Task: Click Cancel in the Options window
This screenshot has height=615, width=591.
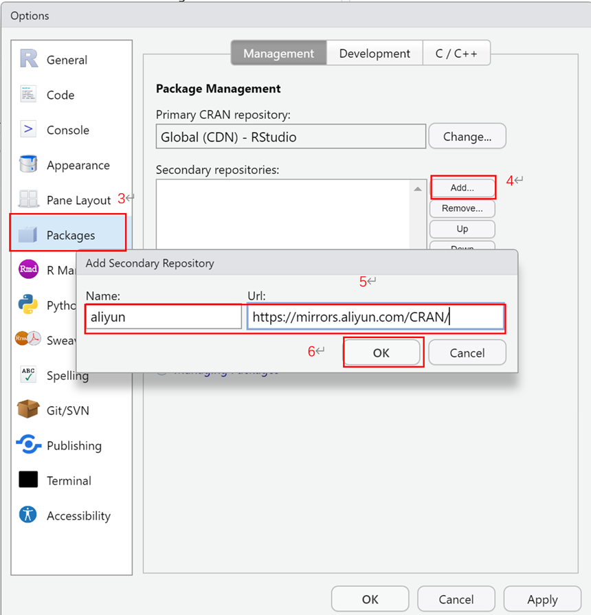Action: [x=456, y=599]
